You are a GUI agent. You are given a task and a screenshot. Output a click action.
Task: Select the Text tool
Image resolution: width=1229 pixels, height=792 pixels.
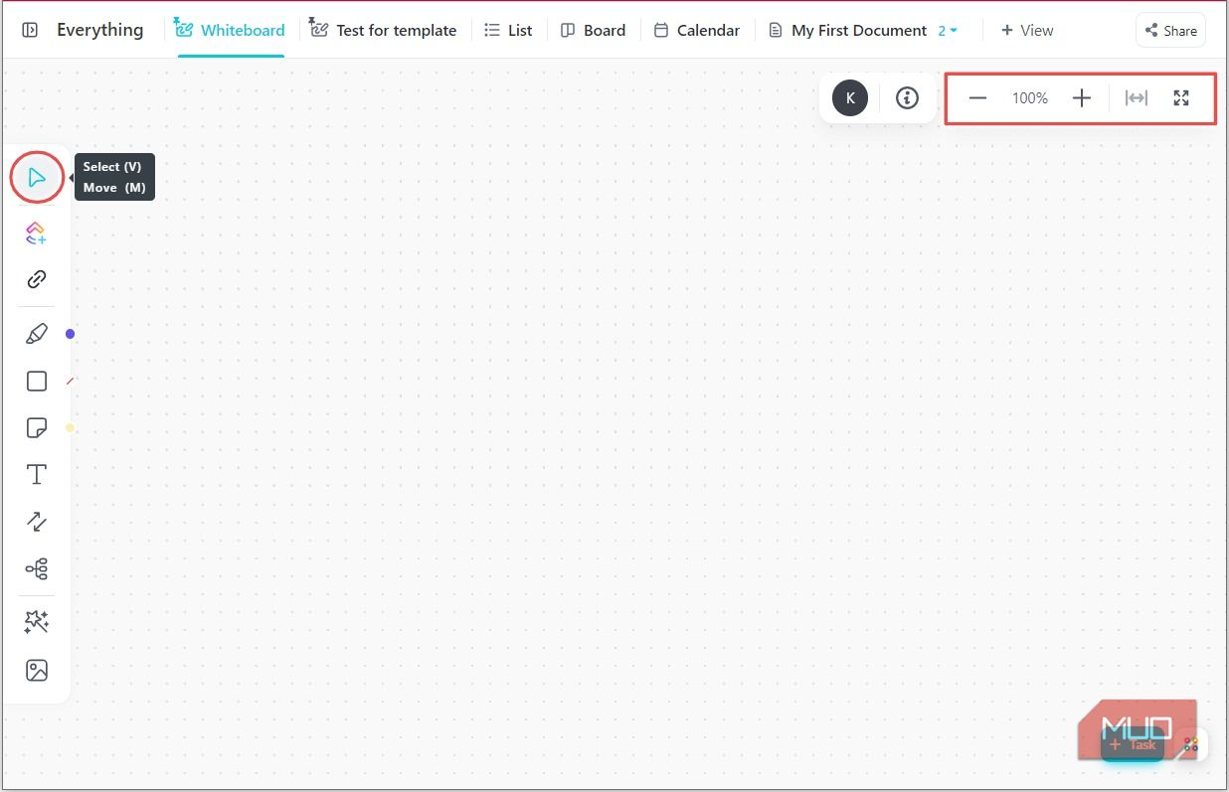[x=36, y=474]
